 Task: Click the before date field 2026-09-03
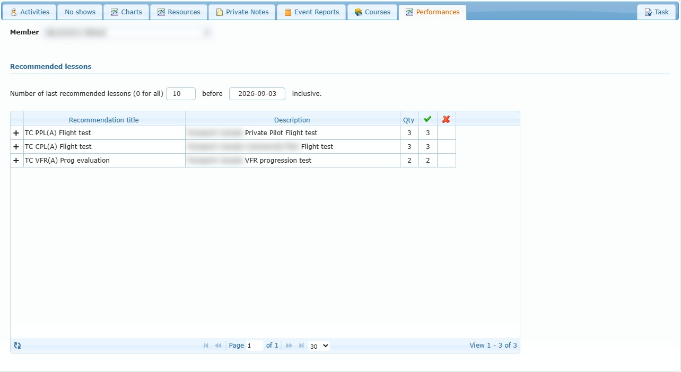point(257,94)
